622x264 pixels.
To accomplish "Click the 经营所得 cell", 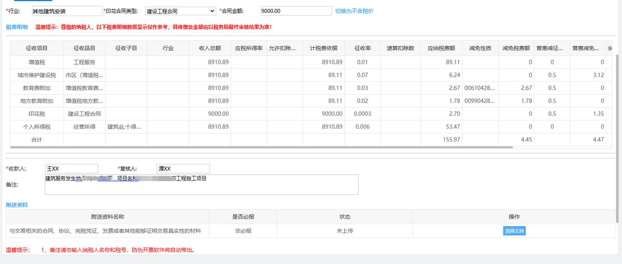I will coord(84,127).
